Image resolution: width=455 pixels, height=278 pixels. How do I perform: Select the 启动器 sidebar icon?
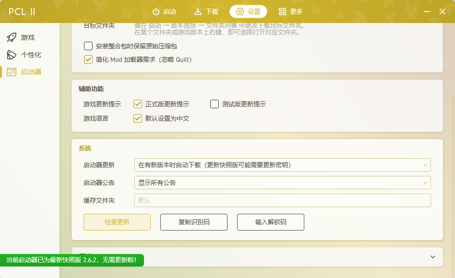12,72
